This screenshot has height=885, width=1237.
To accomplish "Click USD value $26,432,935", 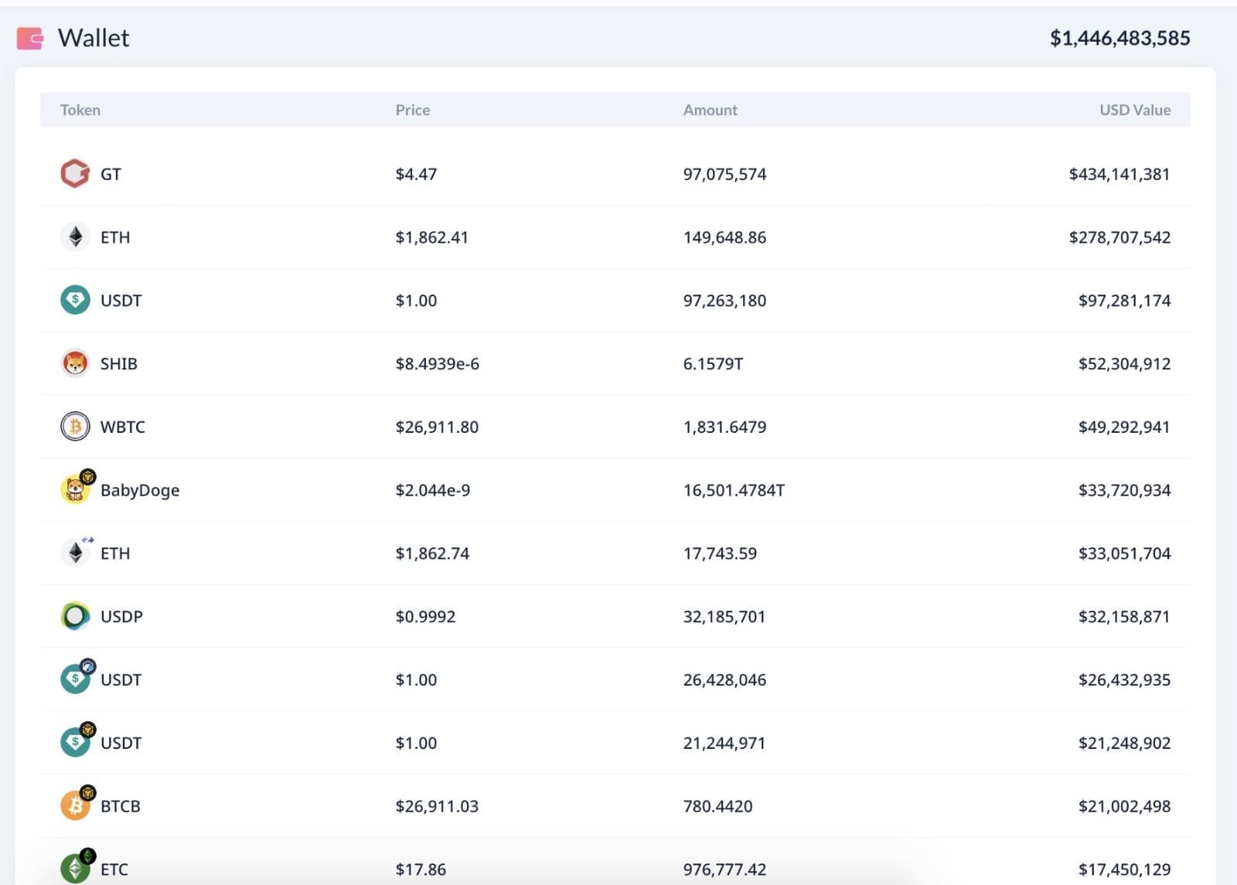I will [x=1124, y=680].
